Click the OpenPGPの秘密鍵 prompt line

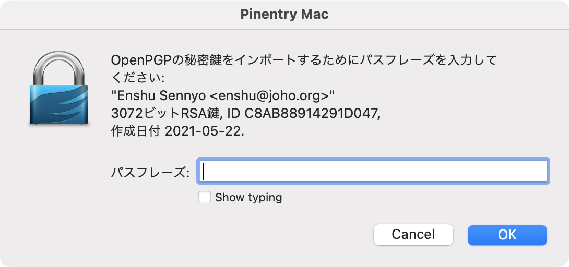(x=304, y=60)
